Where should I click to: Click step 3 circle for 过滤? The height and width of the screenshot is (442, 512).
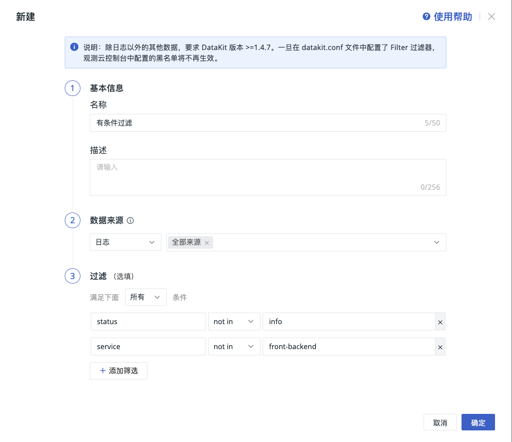click(72, 276)
